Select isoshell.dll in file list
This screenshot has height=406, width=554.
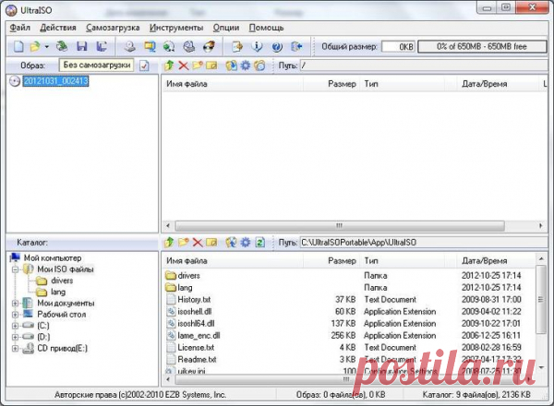[x=195, y=311]
